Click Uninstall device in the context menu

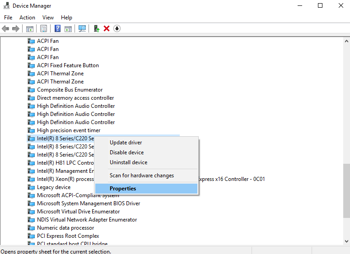128,162
